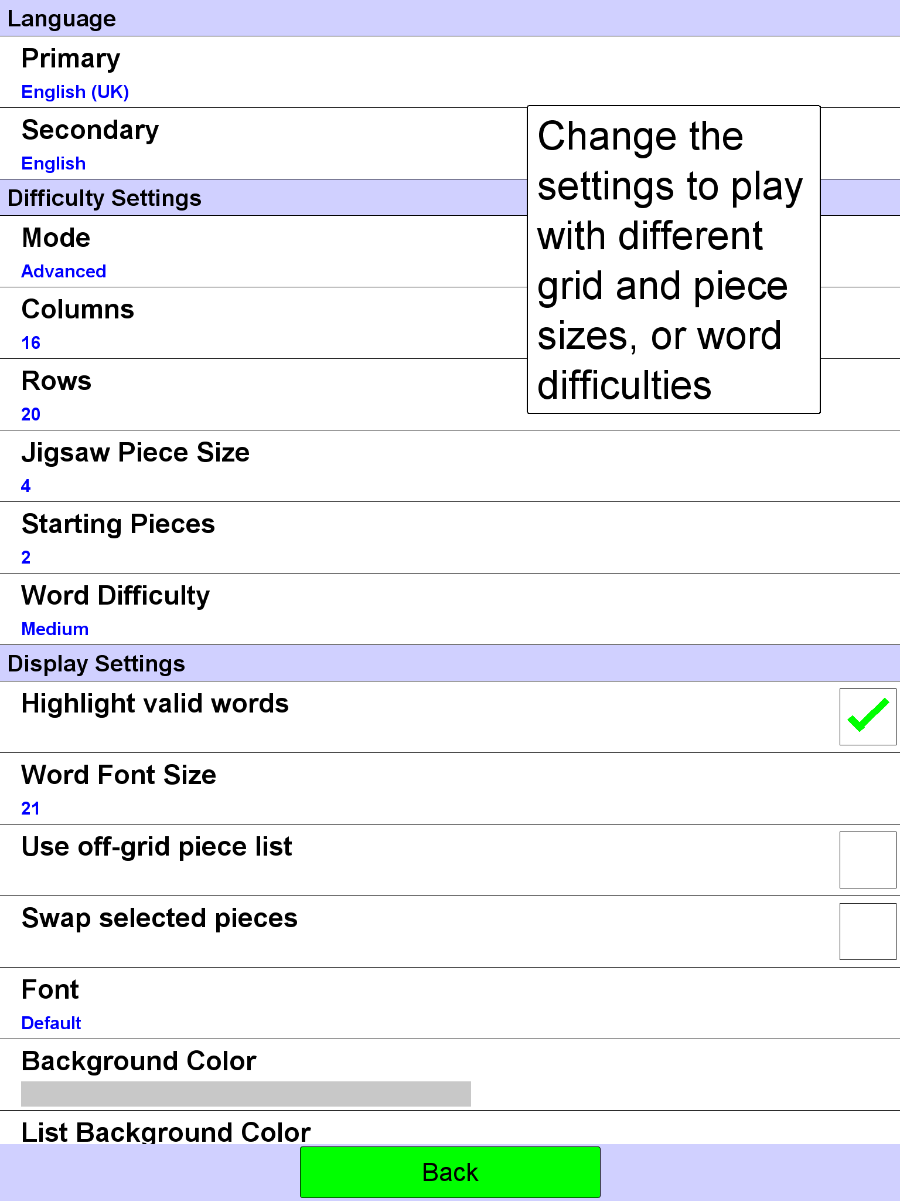The width and height of the screenshot is (900, 1201).
Task: Click the Display Settings section header
Action: (450, 663)
